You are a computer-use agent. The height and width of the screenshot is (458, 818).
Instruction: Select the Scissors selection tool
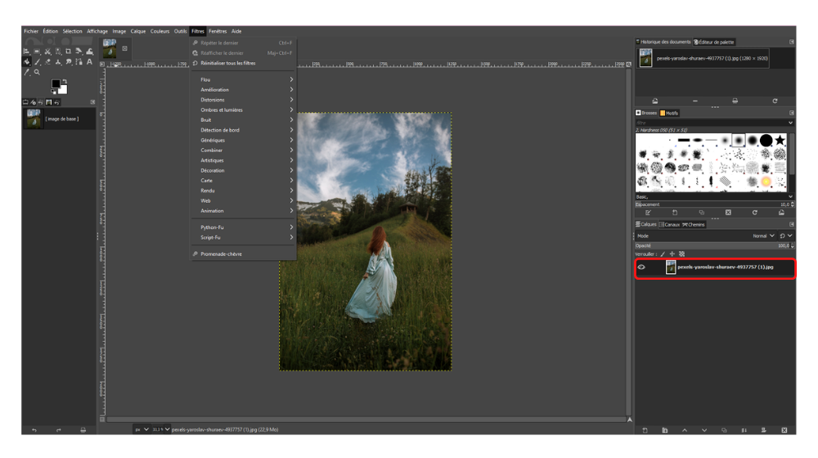click(47, 52)
